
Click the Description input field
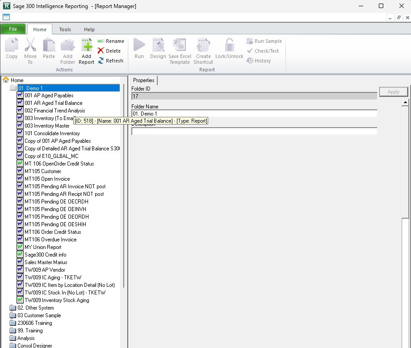254,132
